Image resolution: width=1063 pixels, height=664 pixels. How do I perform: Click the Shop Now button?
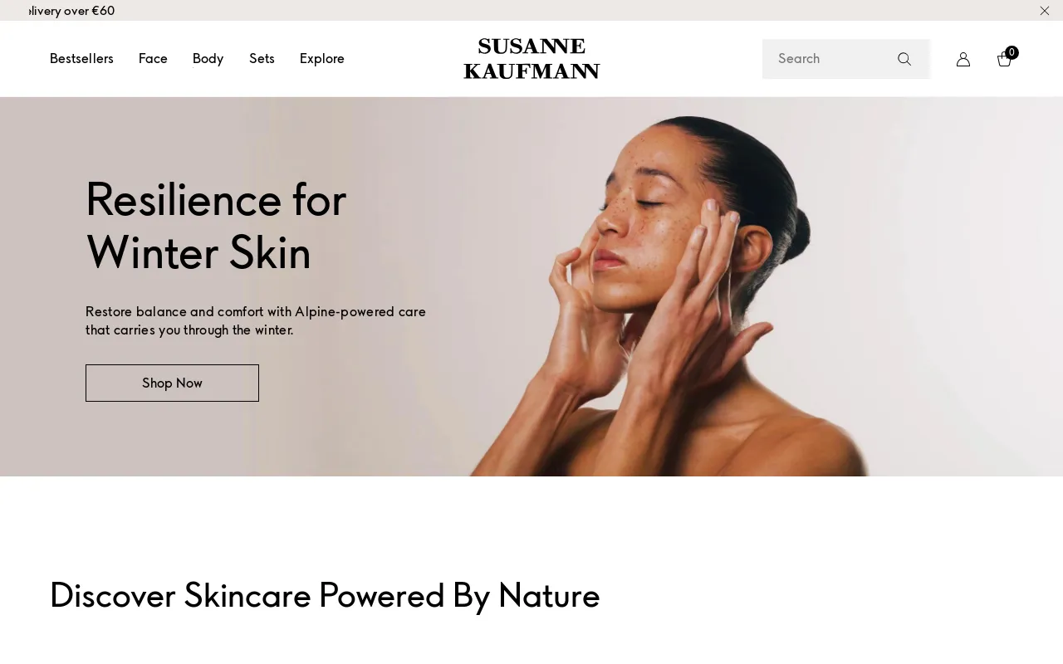click(172, 383)
